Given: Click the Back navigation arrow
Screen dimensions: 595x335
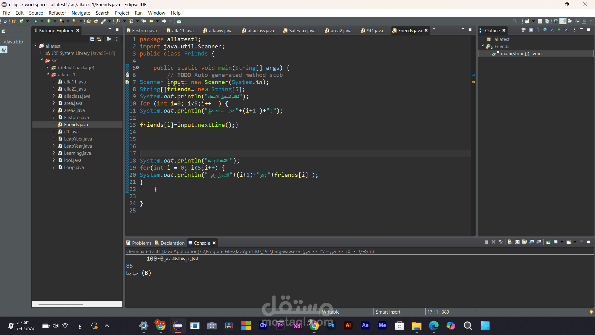Looking at the screenshot, I should 151,21.
